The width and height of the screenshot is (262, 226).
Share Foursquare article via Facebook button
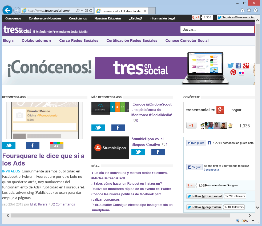click(x=33, y=146)
